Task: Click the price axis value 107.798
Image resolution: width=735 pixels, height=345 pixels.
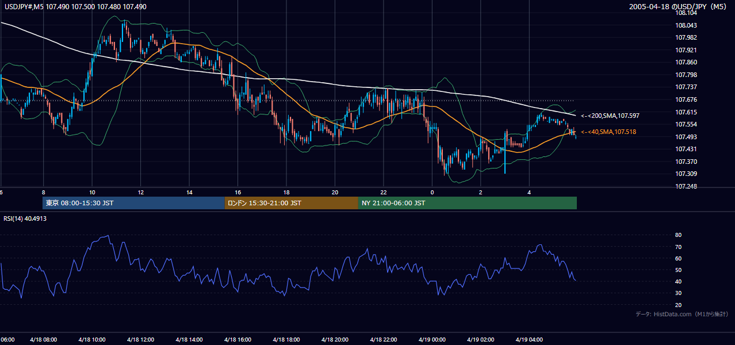Action: click(686, 75)
